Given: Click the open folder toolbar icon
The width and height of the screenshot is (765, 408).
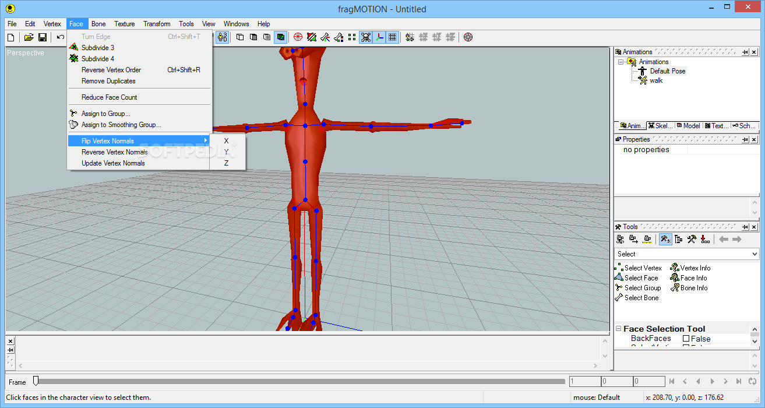Looking at the screenshot, I should coord(29,37).
